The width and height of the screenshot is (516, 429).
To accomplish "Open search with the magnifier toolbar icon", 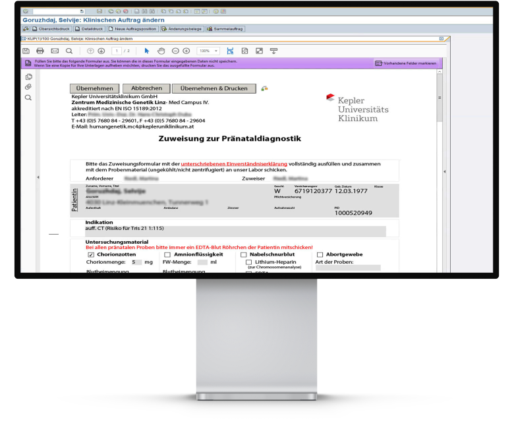I will coord(69,51).
